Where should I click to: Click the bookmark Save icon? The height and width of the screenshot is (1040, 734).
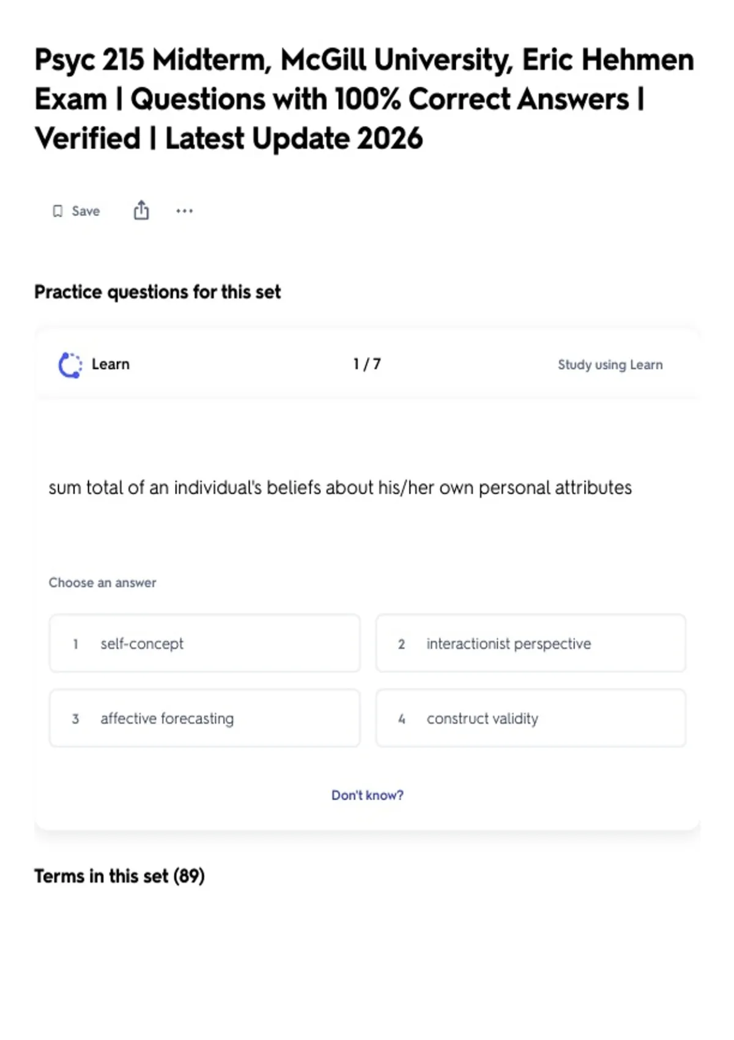click(57, 211)
